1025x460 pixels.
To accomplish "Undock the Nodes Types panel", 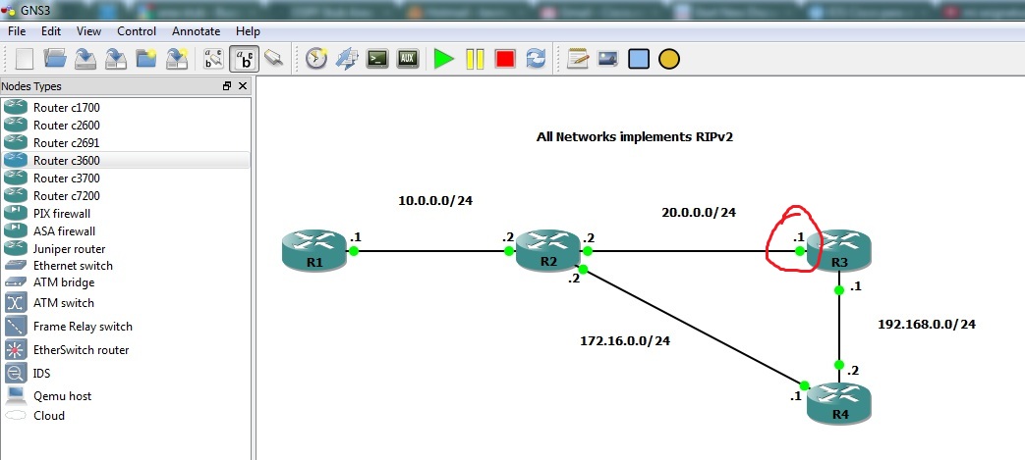I will 227,86.
